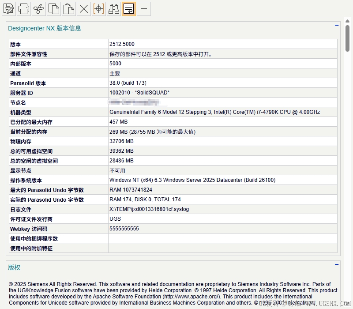Open Find with the binoculars icon
353x309 pixels.
[x=114, y=8]
